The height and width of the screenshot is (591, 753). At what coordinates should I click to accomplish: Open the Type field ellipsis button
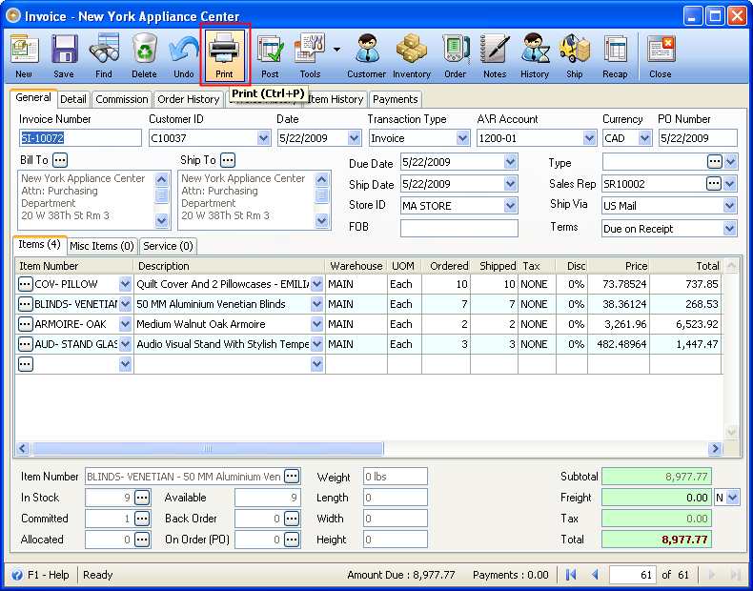click(x=715, y=162)
